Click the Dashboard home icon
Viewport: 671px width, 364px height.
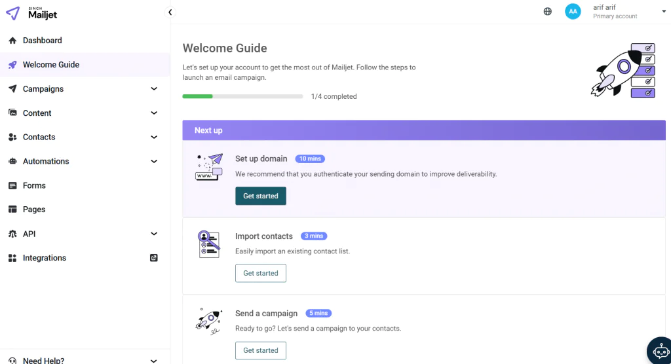click(x=12, y=40)
